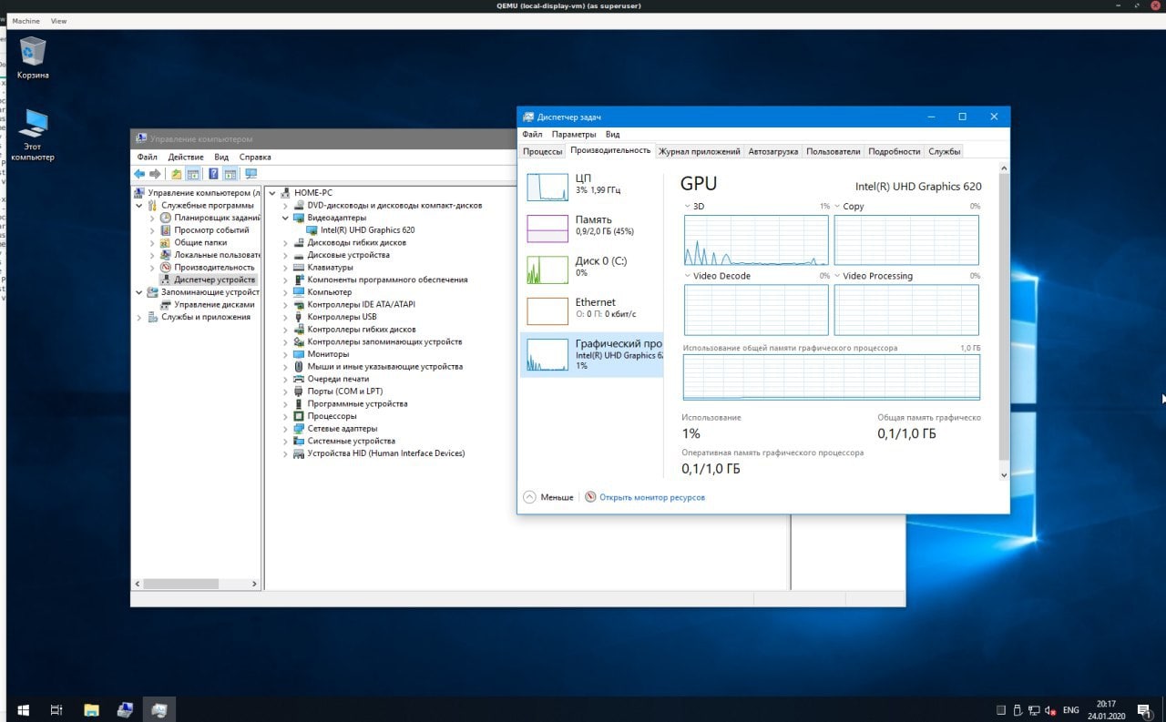Image resolution: width=1166 pixels, height=722 pixels.
Task: Expand the Мониторы device node
Action: point(286,354)
